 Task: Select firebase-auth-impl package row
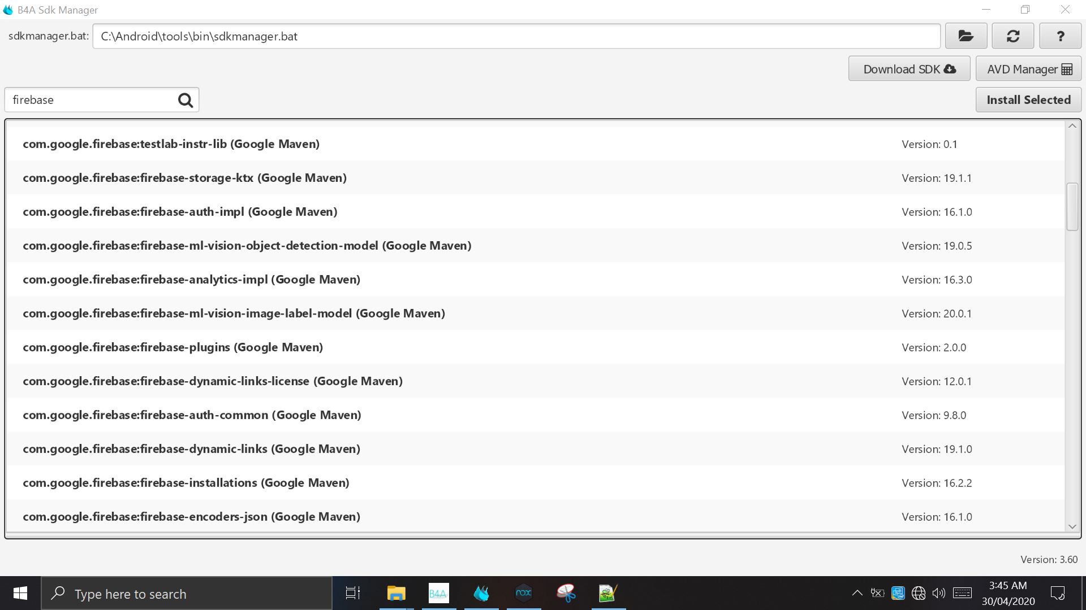coord(535,212)
